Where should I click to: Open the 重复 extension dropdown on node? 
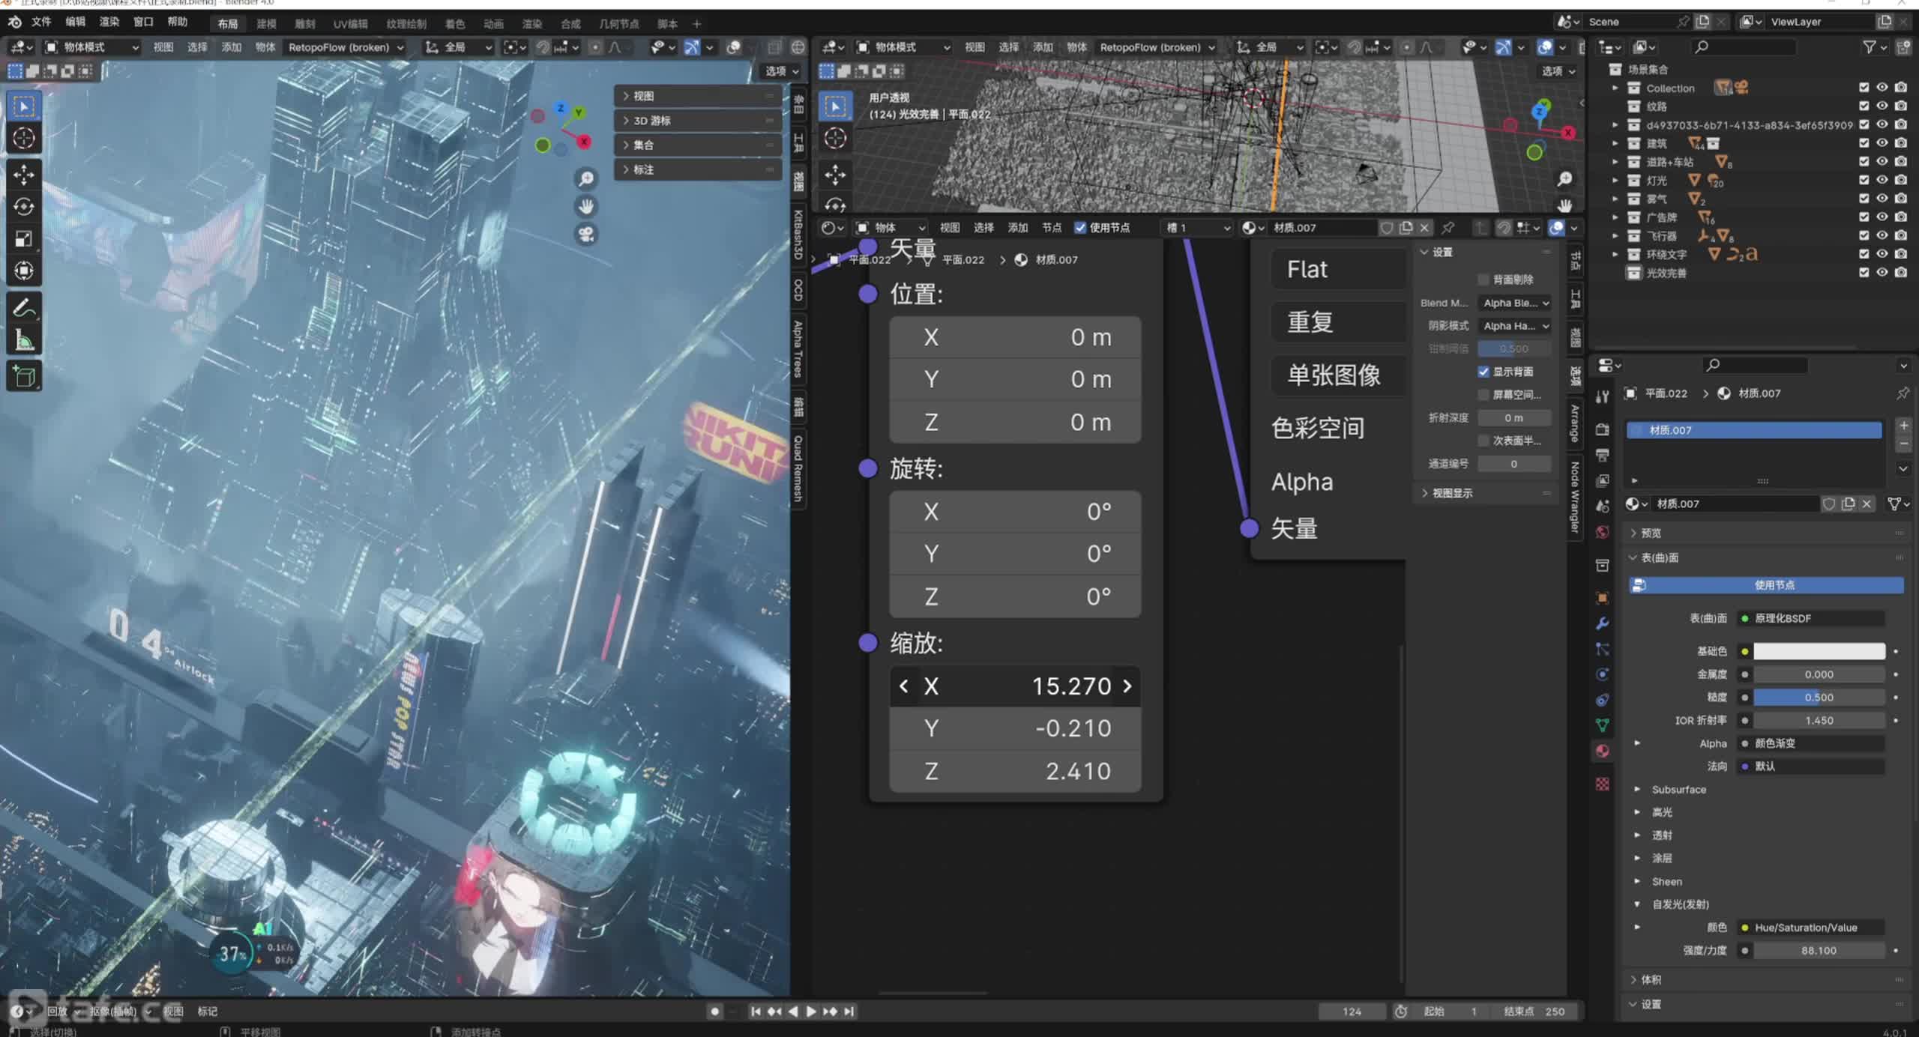click(x=1339, y=322)
